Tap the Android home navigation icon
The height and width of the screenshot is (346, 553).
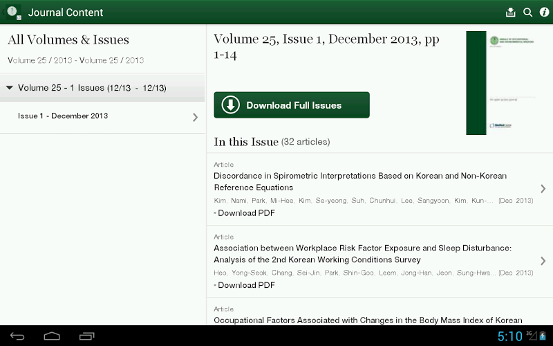click(x=52, y=336)
